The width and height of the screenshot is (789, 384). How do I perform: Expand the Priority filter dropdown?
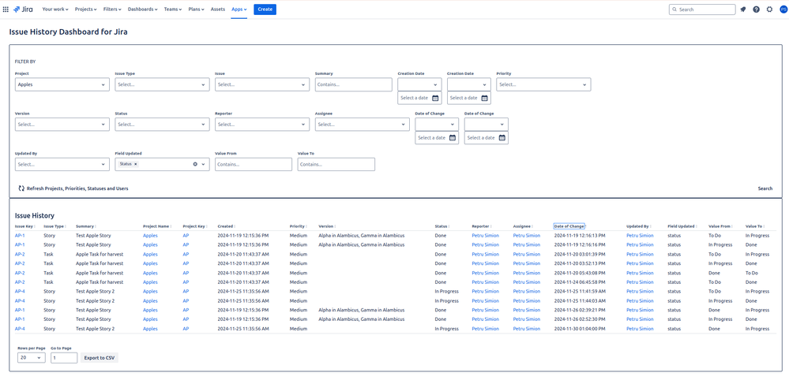pos(543,84)
